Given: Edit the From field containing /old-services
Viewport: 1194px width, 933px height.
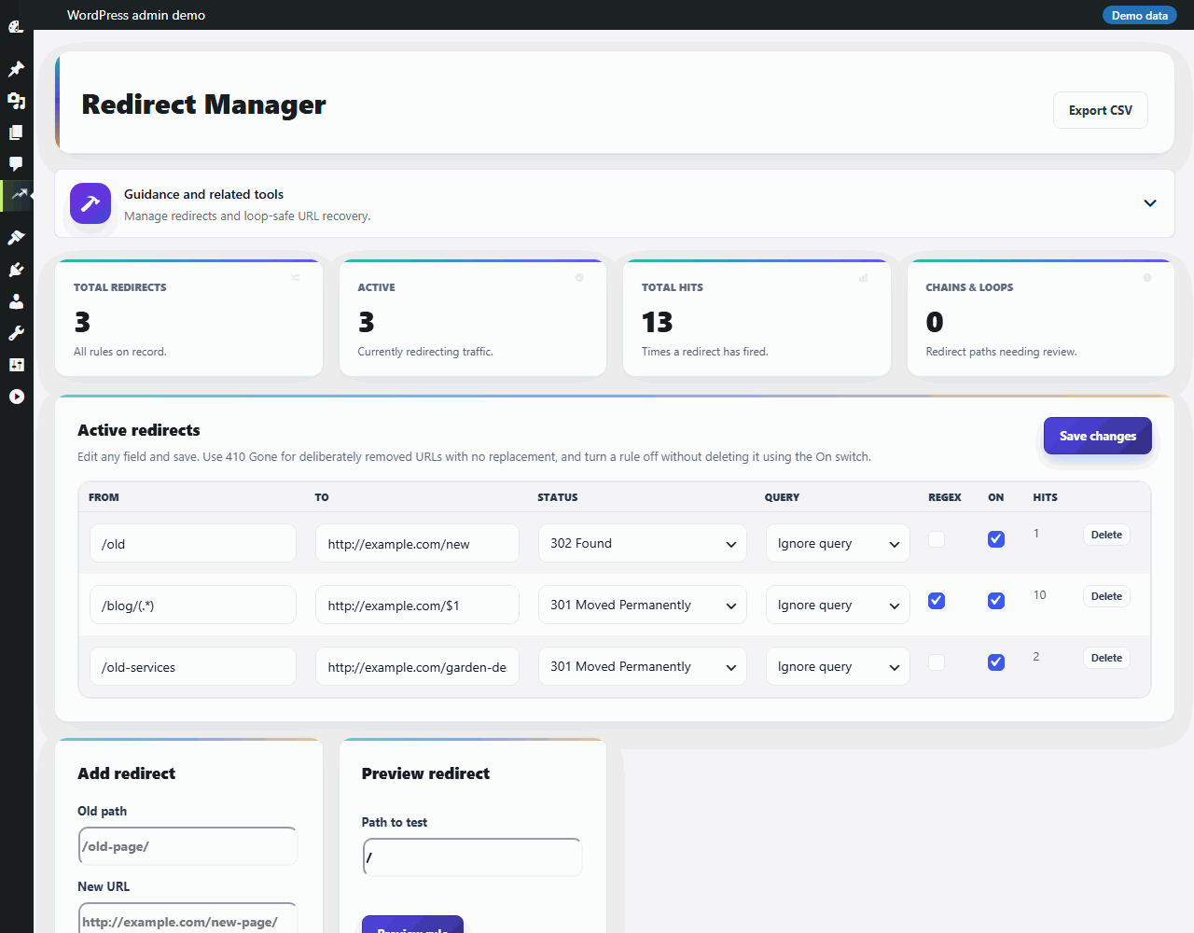Looking at the screenshot, I should (x=193, y=666).
